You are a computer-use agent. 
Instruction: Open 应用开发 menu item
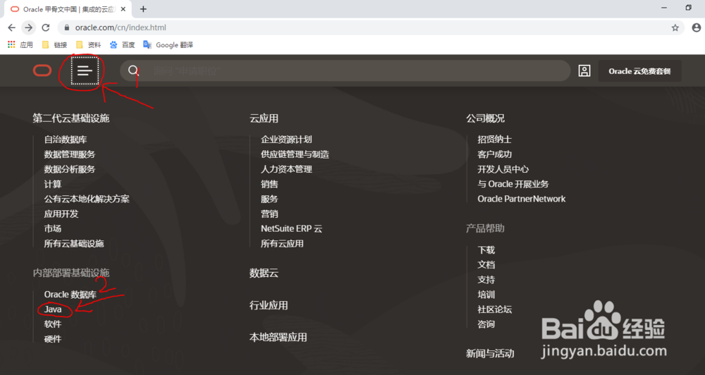(61, 214)
